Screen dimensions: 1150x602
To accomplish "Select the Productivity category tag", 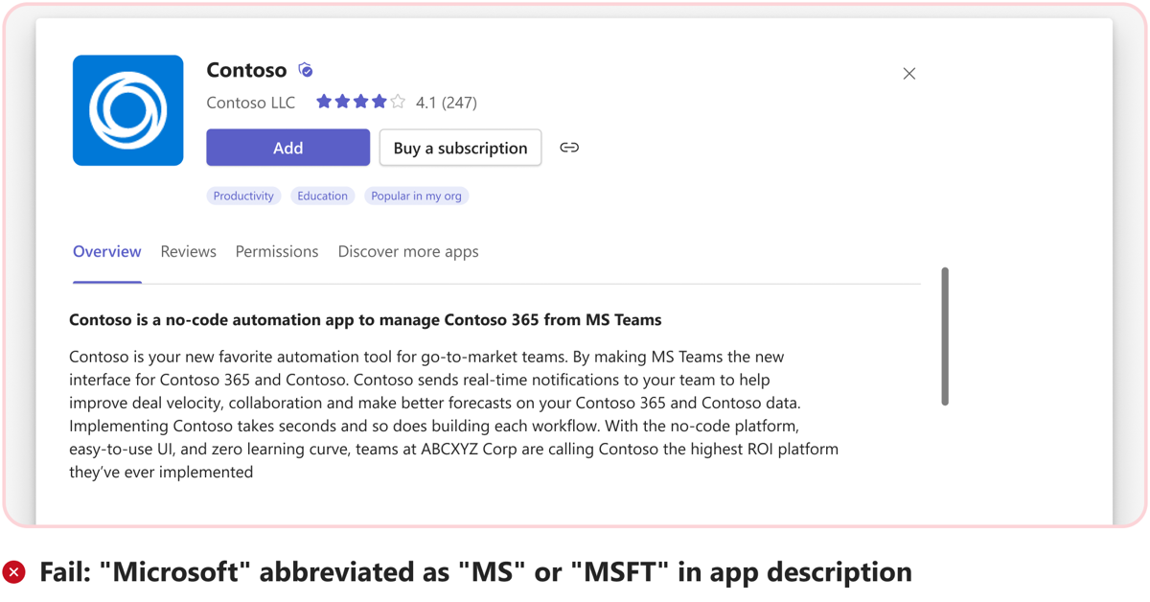I will (x=243, y=196).
